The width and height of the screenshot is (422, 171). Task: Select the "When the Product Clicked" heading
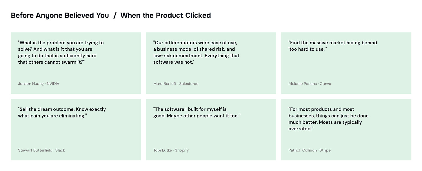pyautogui.click(x=165, y=15)
